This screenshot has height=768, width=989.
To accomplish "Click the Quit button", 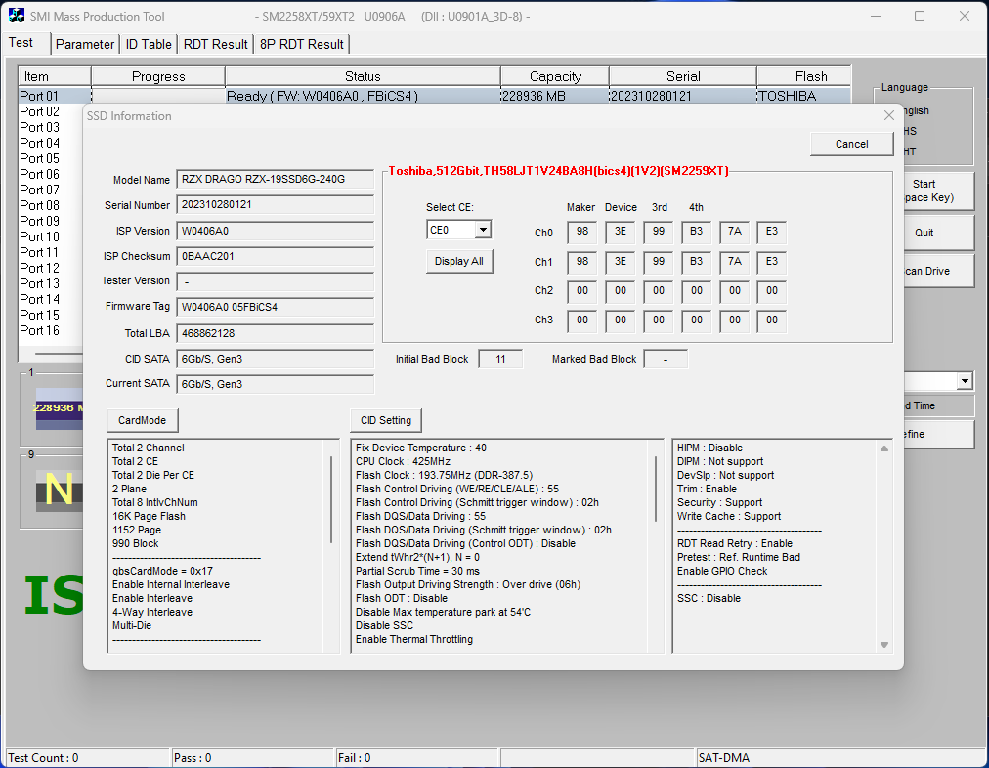I will tap(924, 233).
